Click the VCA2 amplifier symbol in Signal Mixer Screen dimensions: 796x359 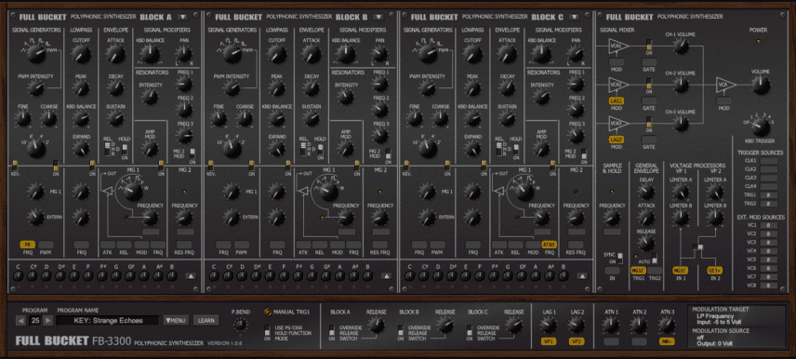point(618,85)
